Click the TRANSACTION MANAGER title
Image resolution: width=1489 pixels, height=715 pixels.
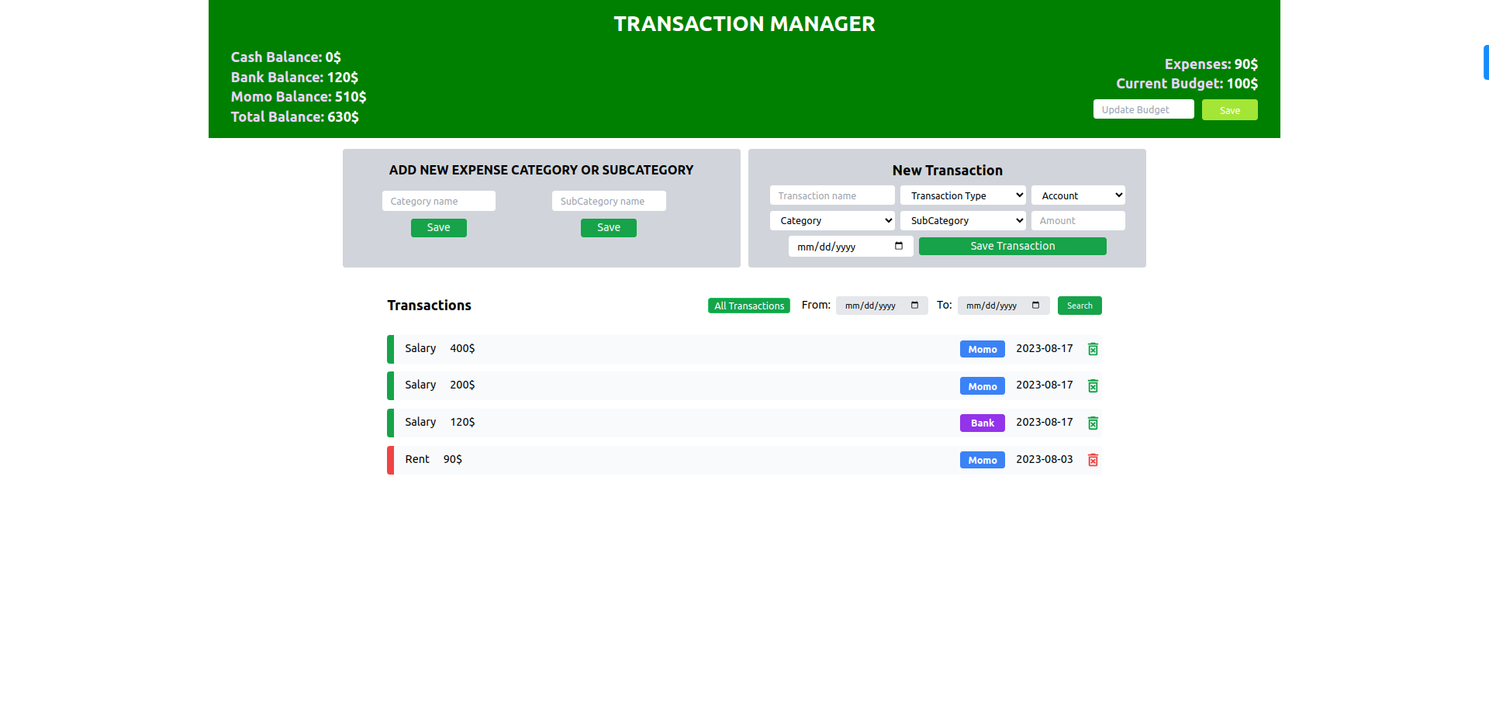(744, 24)
